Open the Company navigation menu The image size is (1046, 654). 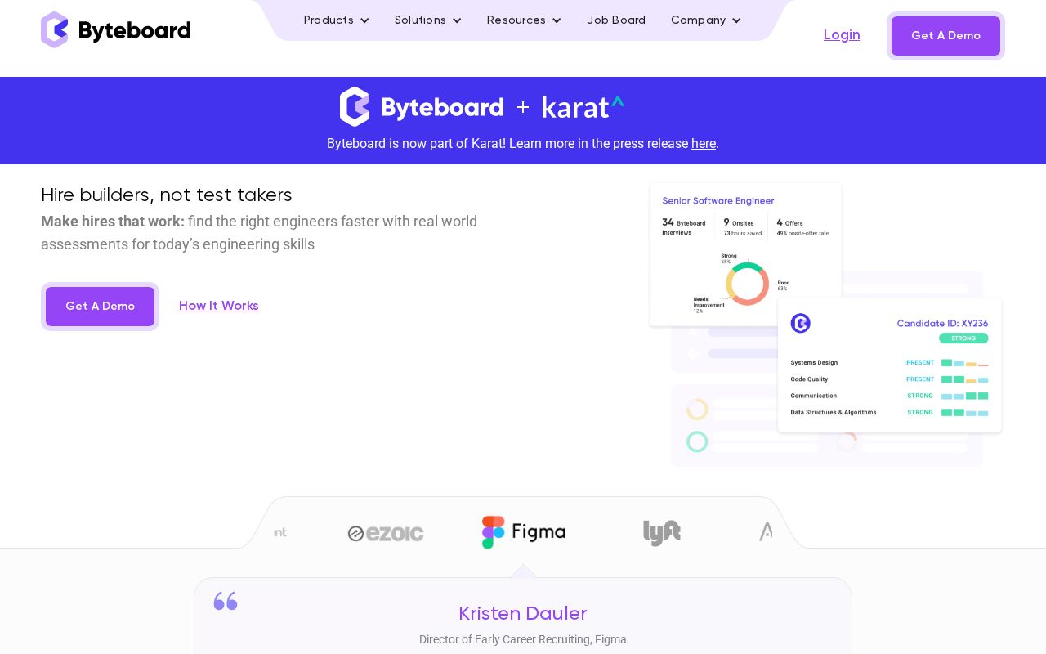[705, 20]
